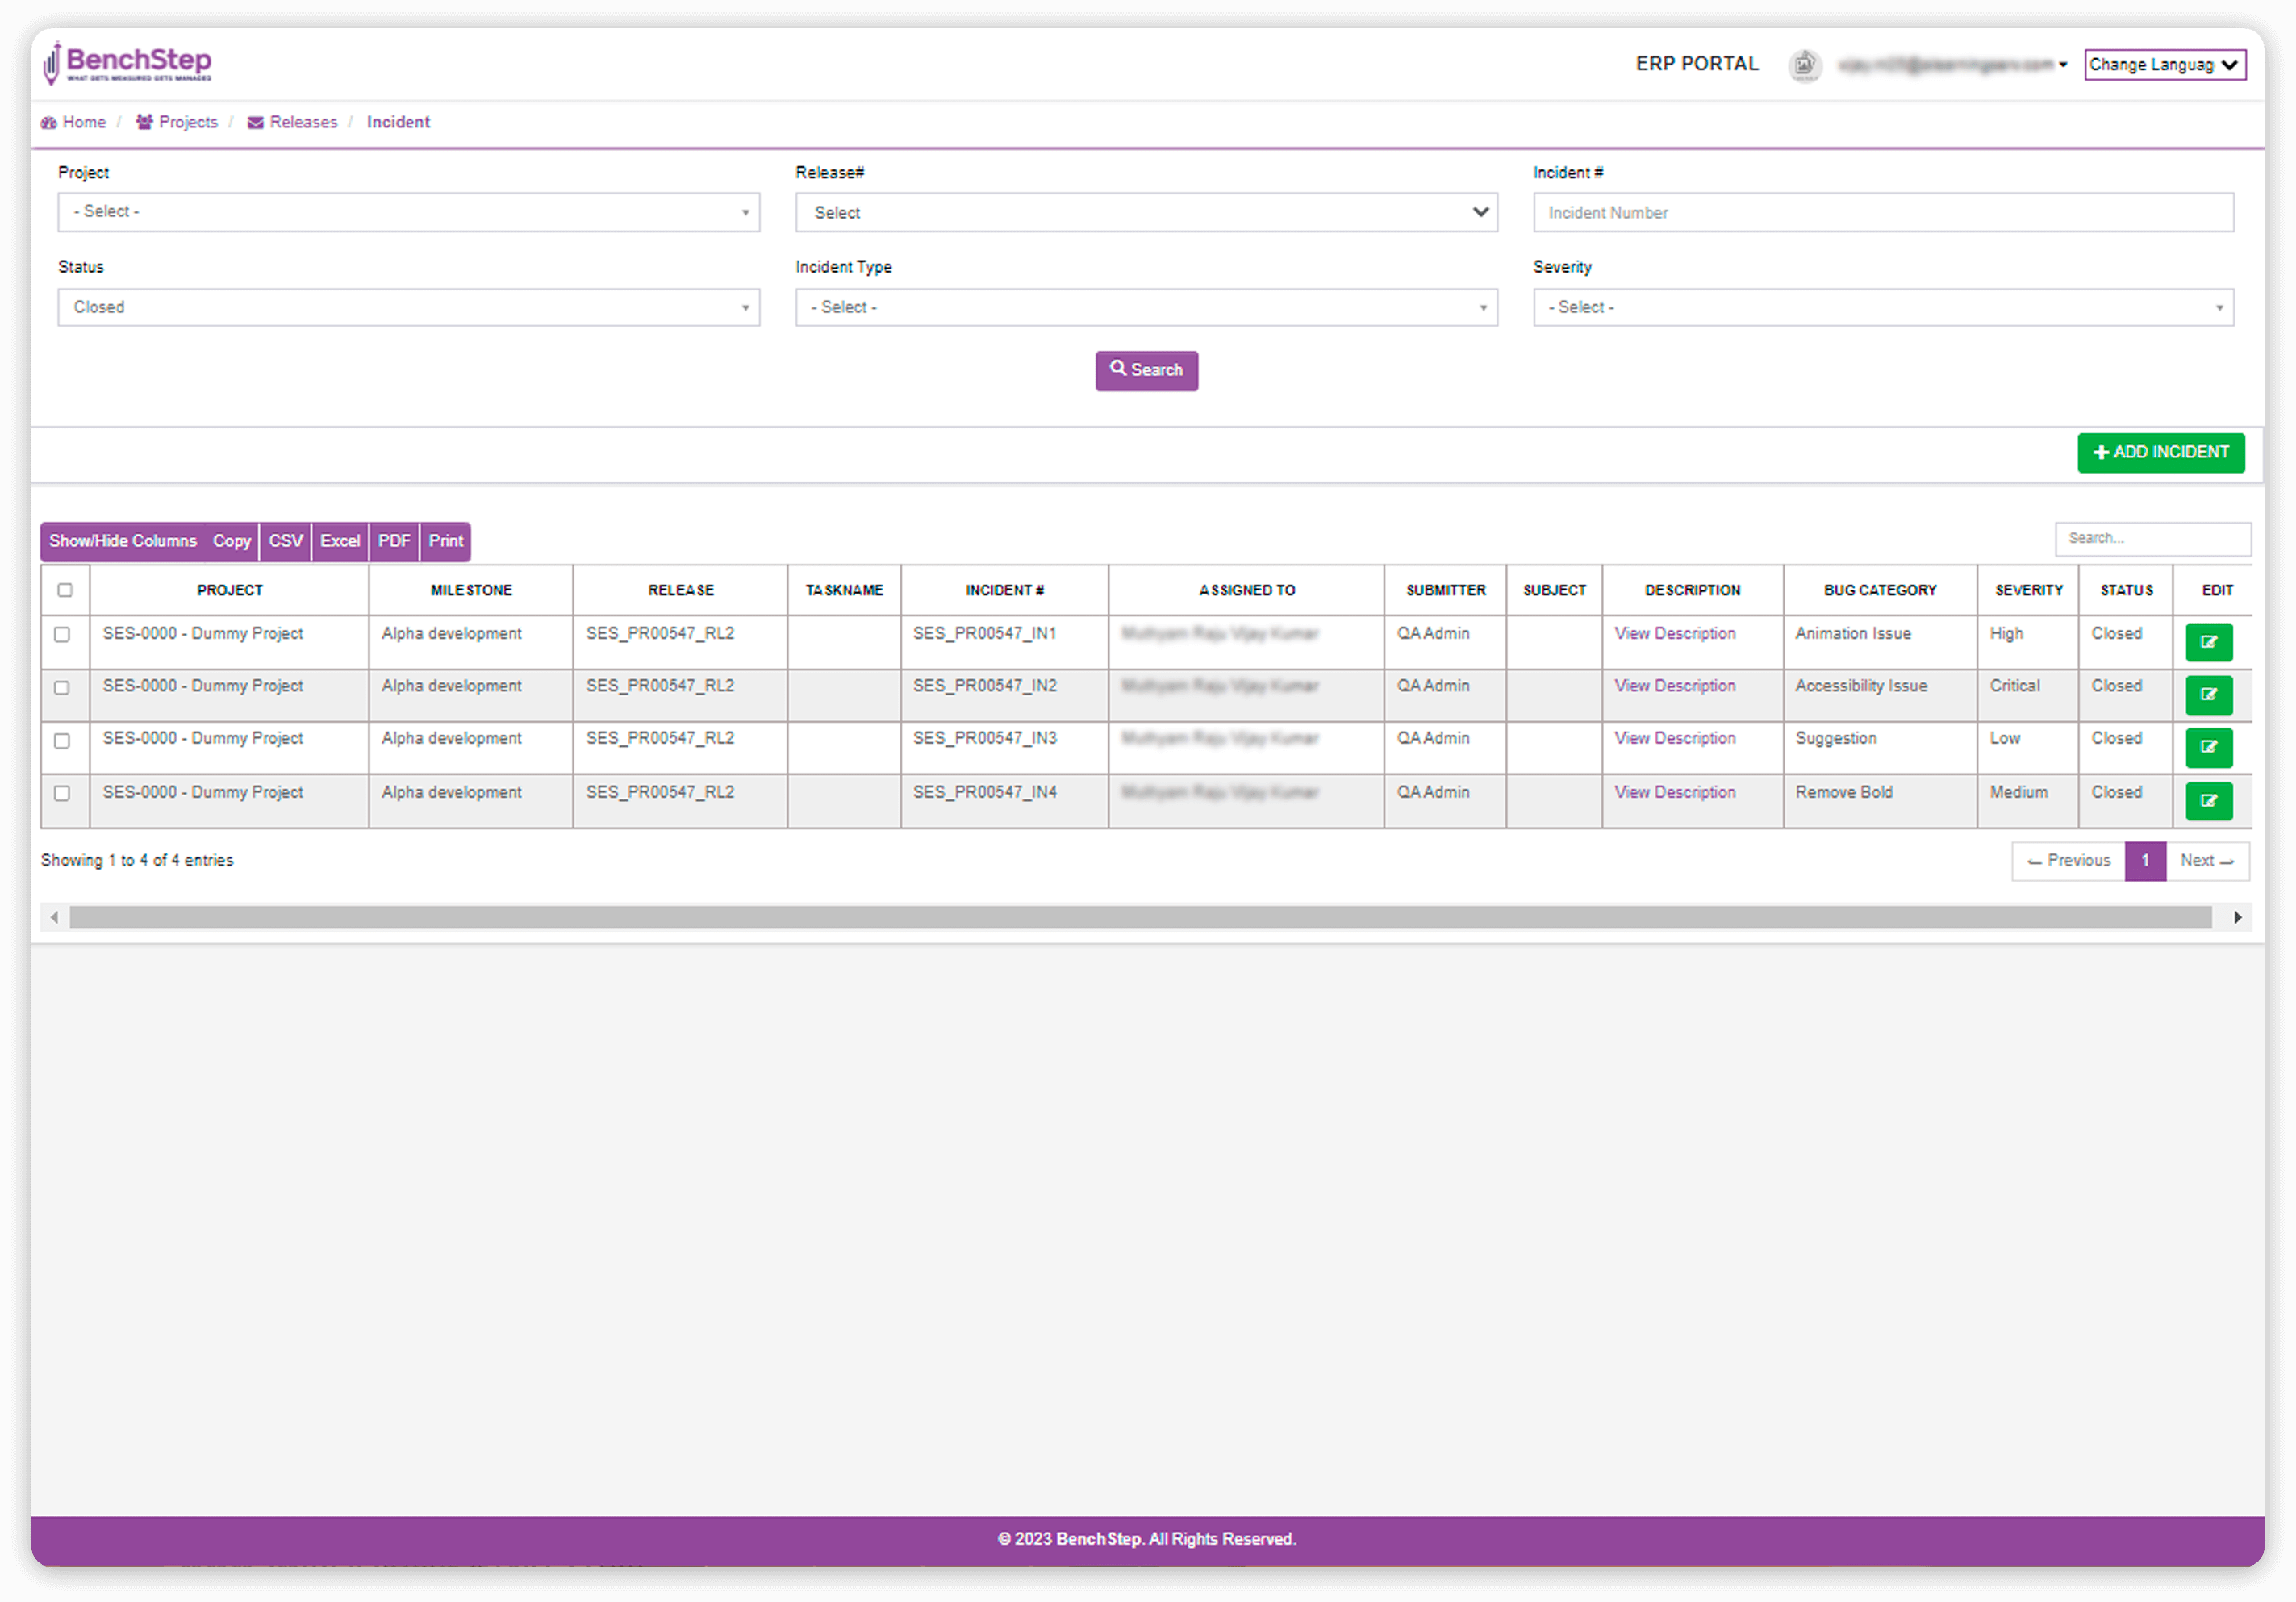Navigate to Projects breadcrumb item

click(187, 122)
